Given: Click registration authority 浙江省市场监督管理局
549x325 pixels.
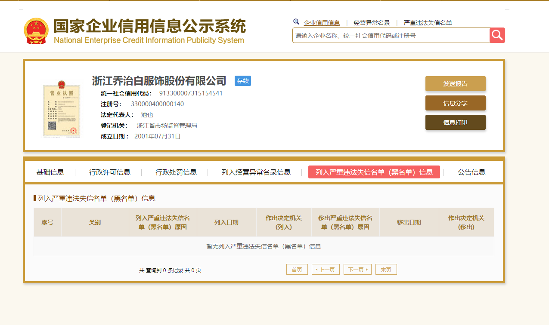Looking at the screenshot, I should pyautogui.click(x=167, y=126).
